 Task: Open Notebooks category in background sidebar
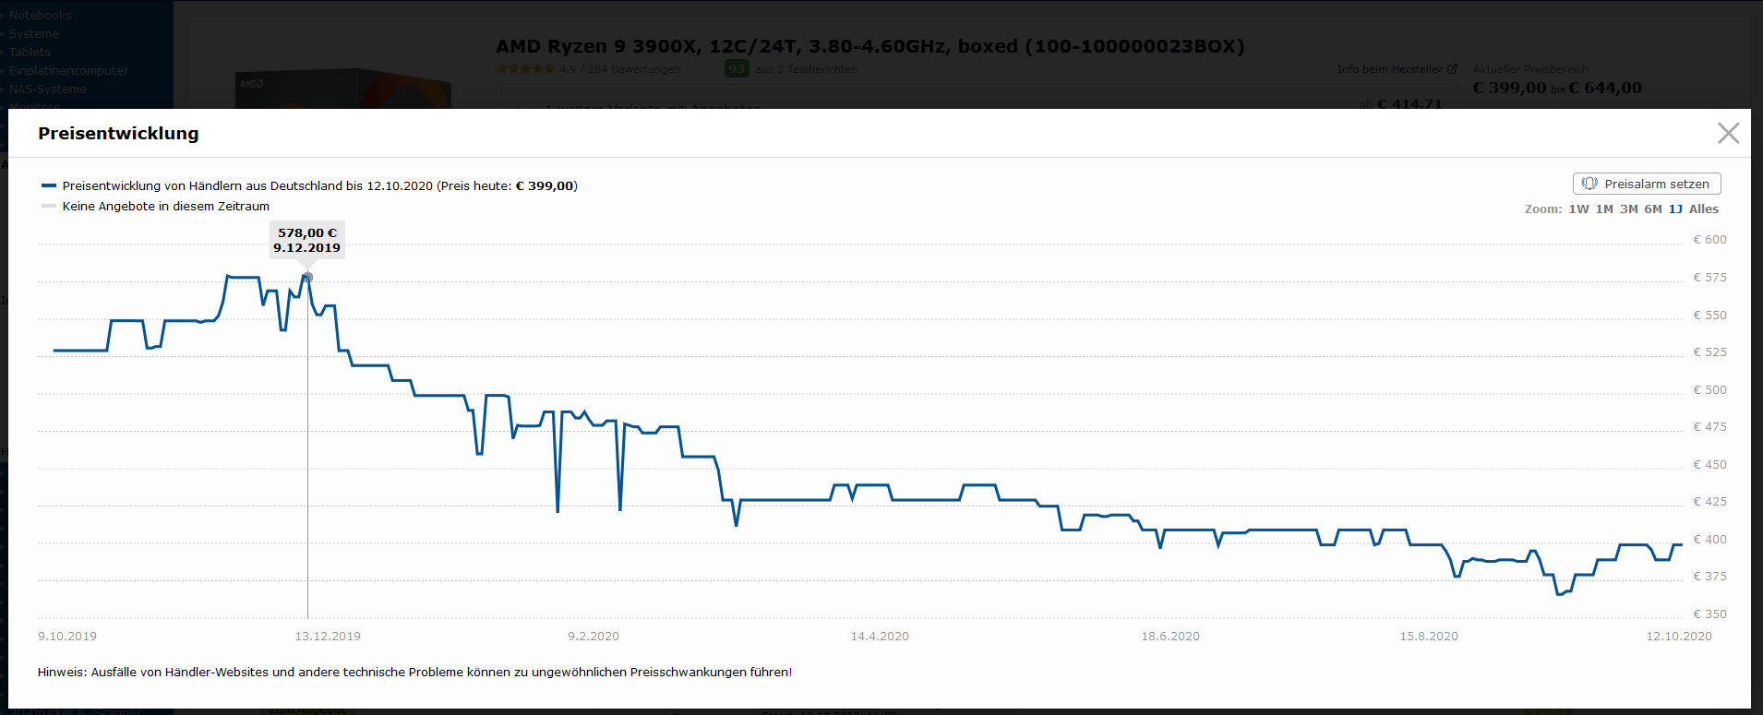tap(40, 15)
